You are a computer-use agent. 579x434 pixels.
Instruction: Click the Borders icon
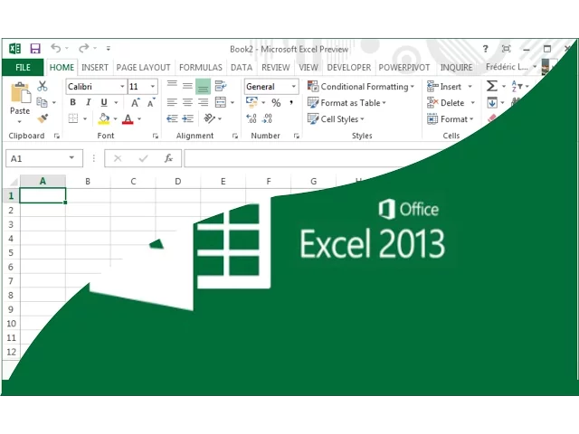coord(73,118)
